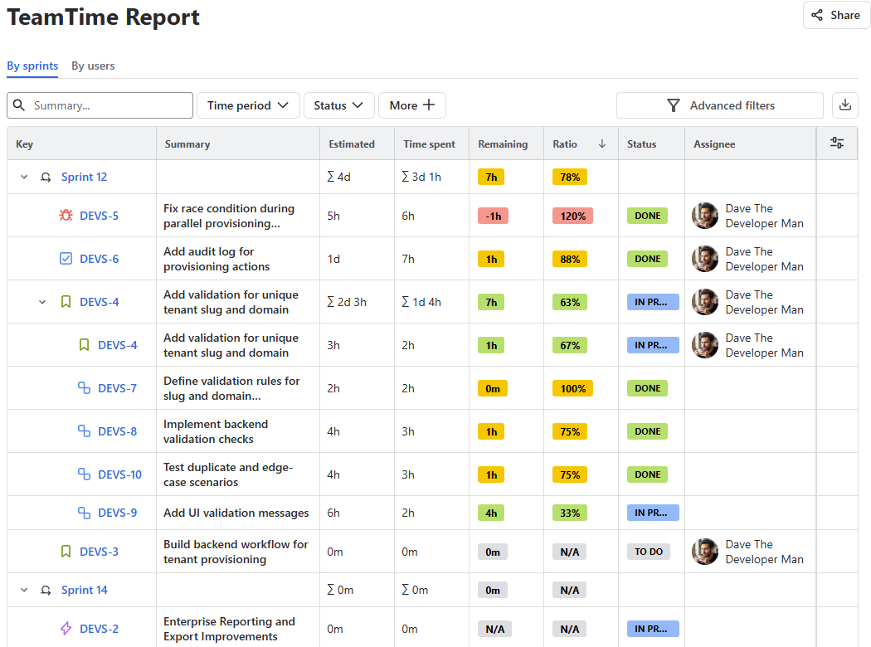
Task: Click the Share button
Action: click(x=836, y=15)
